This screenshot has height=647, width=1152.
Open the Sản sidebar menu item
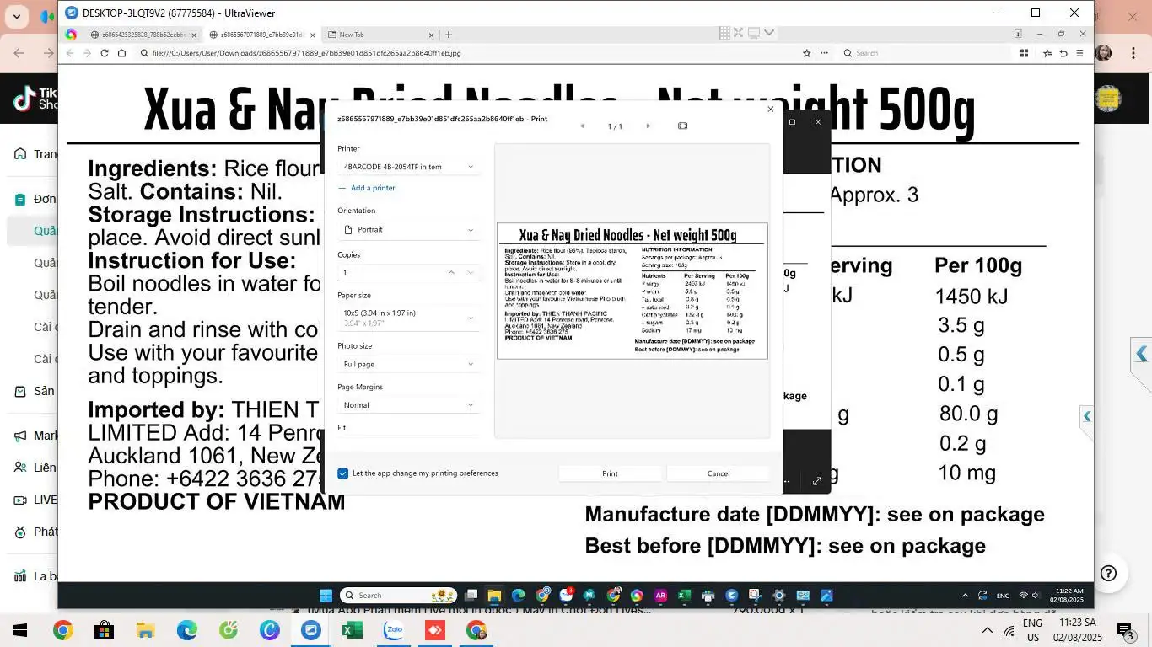(35, 391)
